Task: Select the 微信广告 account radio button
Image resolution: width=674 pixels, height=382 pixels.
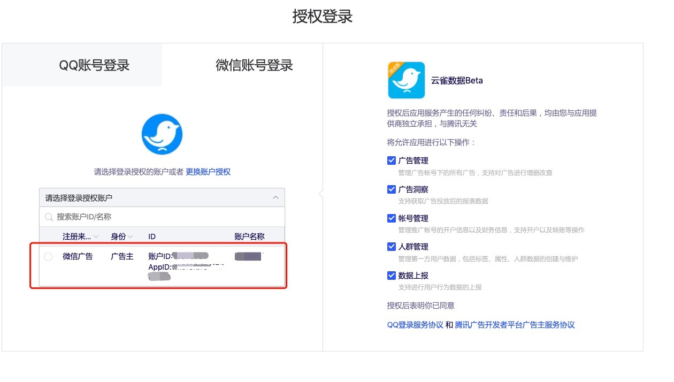Action: tap(48, 257)
